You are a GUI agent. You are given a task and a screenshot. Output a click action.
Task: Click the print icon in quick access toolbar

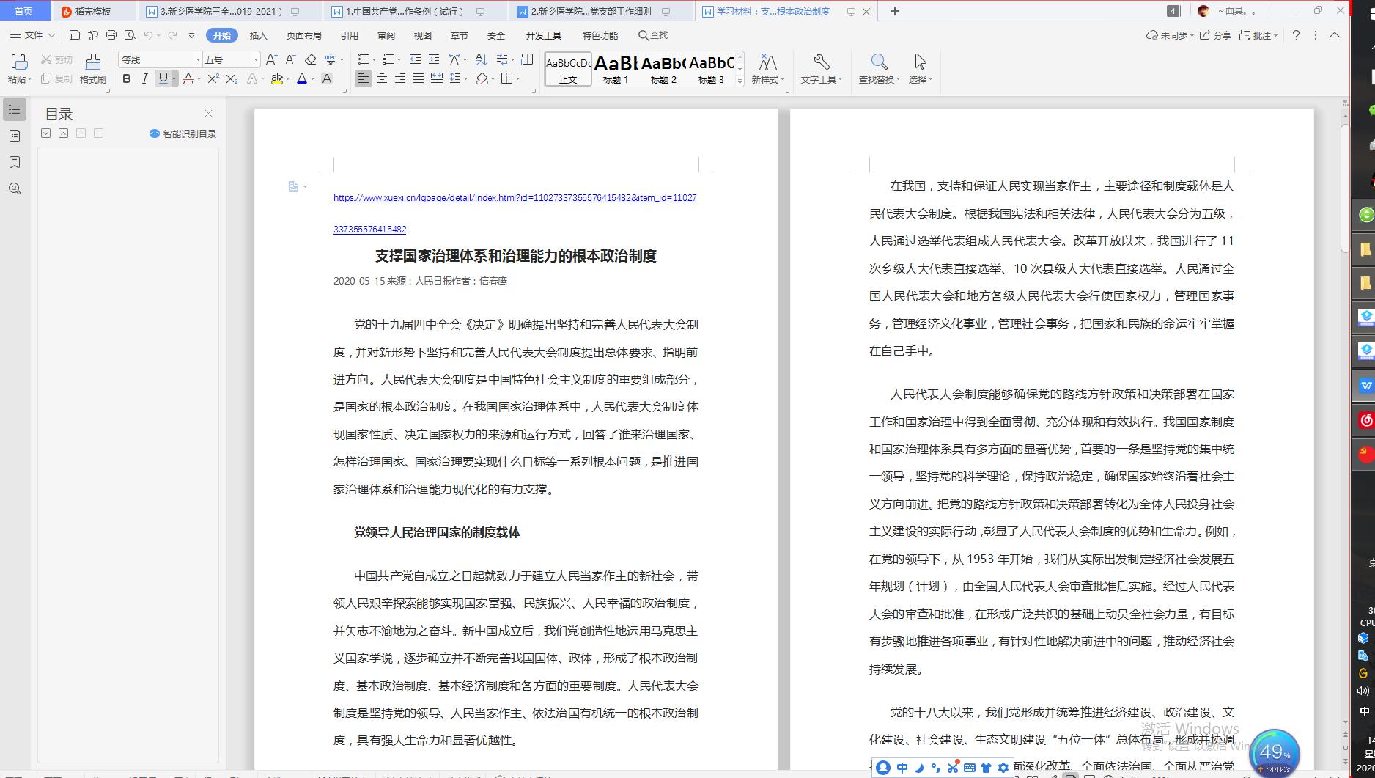[111, 35]
